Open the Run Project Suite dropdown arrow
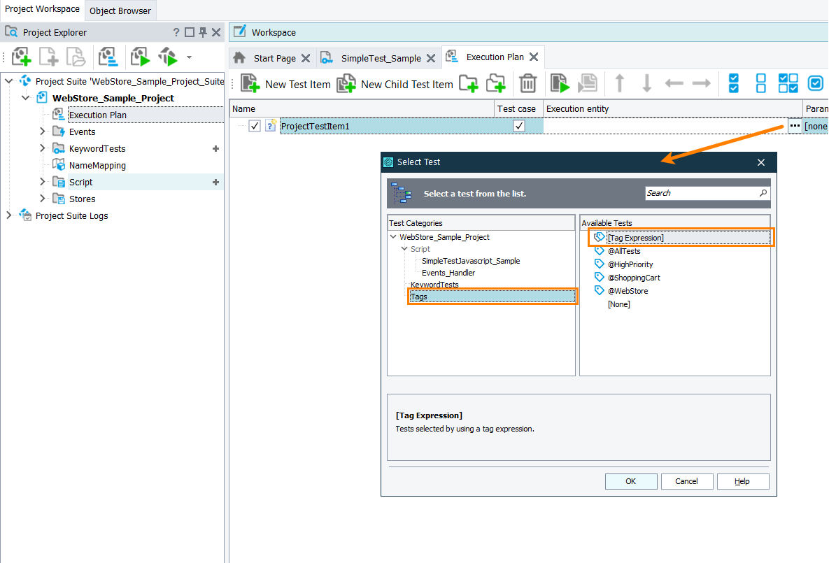Image resolution: width=829 pixels, height=563 pixels. coord(188,56)
